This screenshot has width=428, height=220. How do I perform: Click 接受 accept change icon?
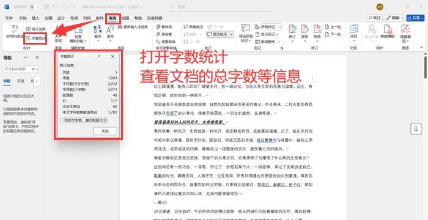point(304,29)
